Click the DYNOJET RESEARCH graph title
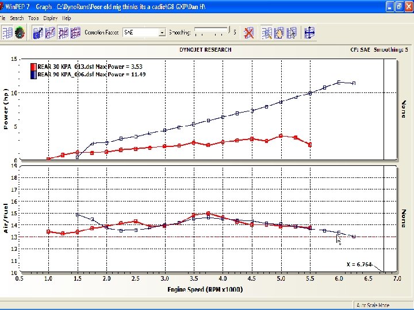 coord(205,50)
